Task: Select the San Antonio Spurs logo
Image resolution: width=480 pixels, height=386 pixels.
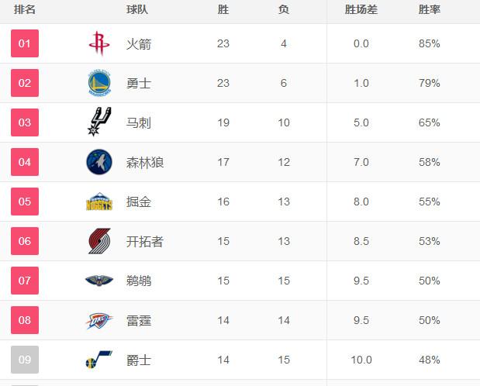Action: click(99, 122)
